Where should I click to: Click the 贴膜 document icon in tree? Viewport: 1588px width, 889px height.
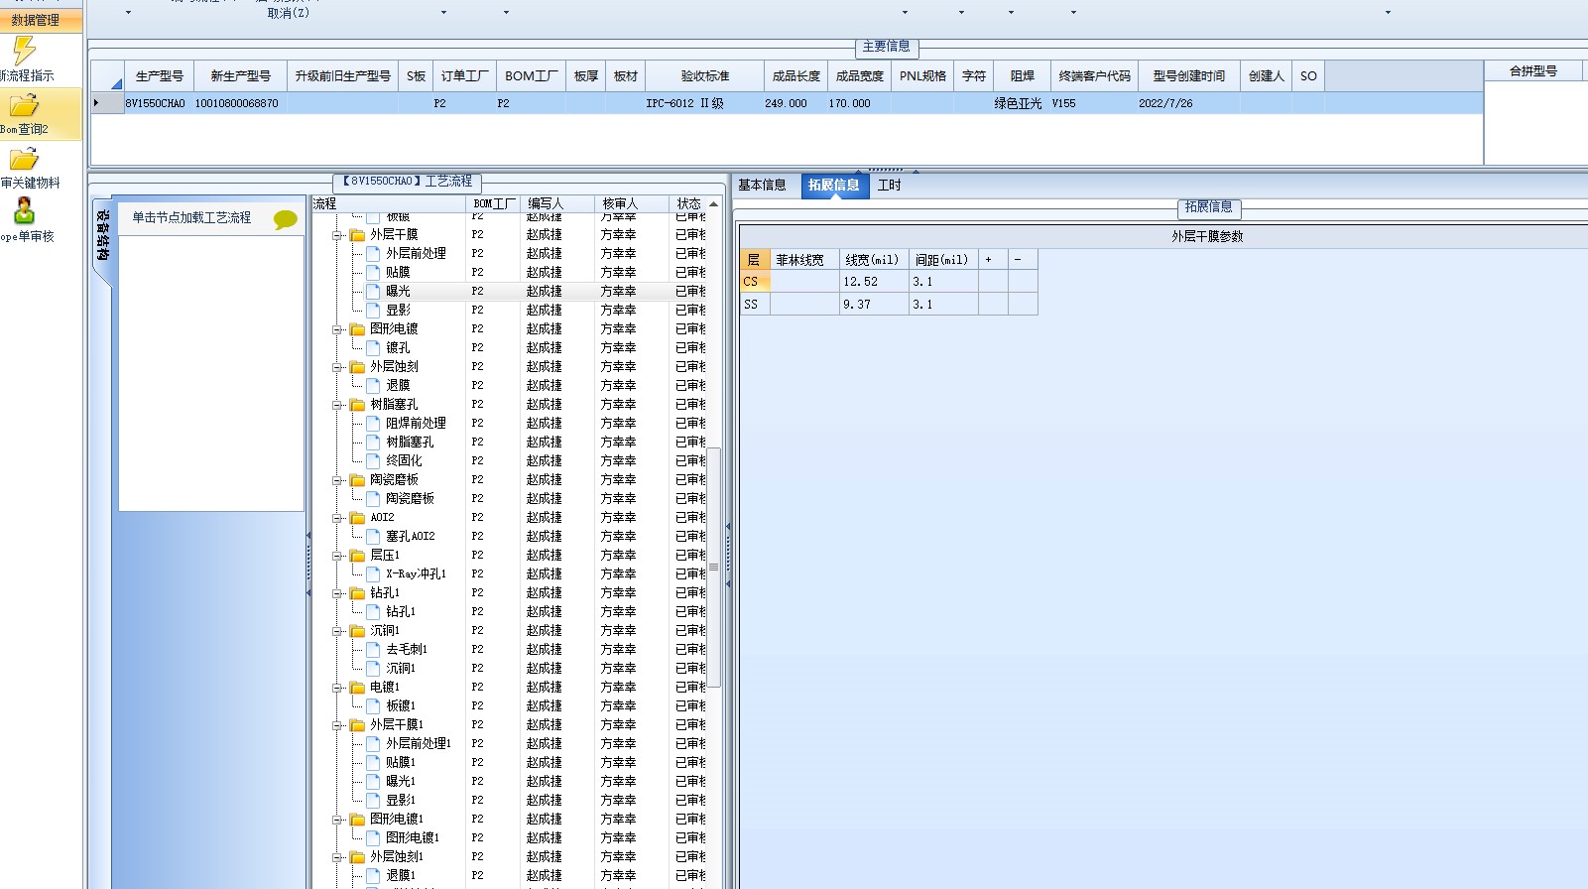(x=373, y=273)
